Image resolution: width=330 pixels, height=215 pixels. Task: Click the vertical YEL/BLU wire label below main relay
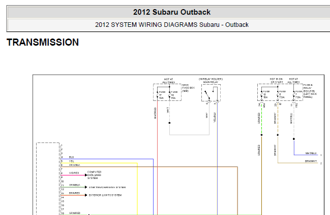tap(215, 117)
